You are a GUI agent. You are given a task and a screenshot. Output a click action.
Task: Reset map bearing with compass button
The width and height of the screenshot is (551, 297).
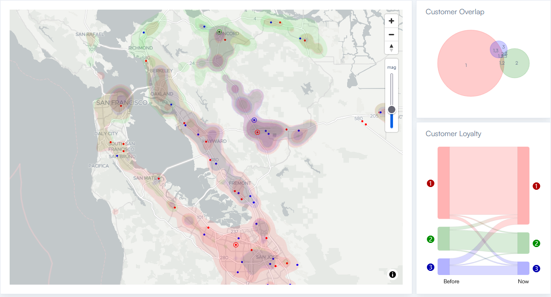pos(391,48)
